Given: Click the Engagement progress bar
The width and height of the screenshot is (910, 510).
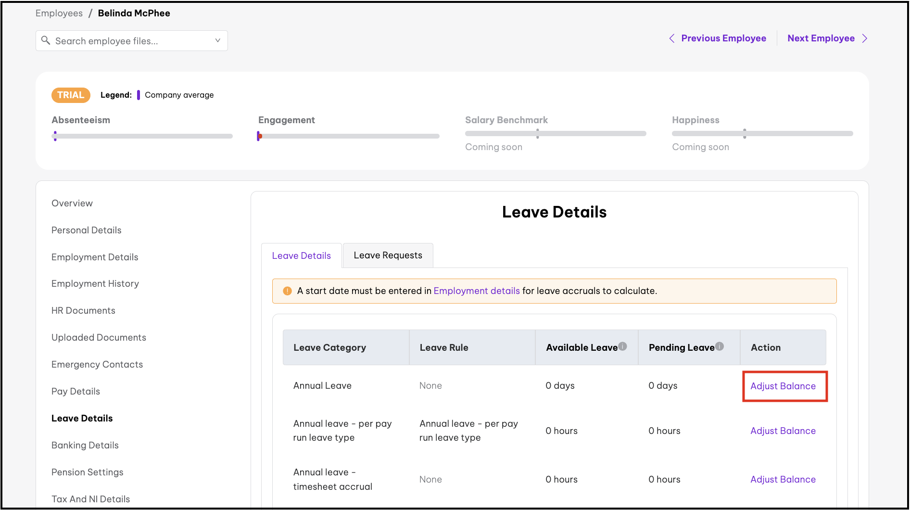Looking at the screenshot, I should [x=349, y=136].
